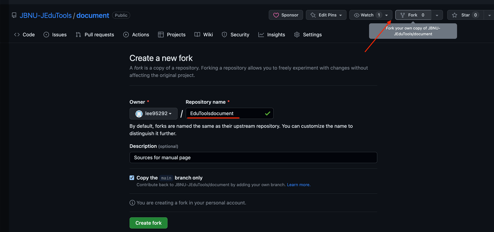Switch to the Pull requests tab
This screenshot has height=232, width=494.
pos(95,35)
